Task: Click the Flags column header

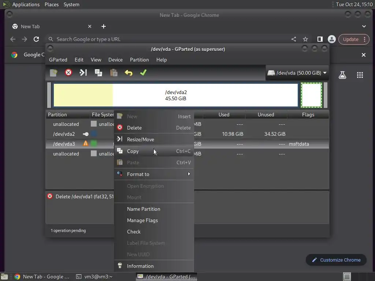Action: [x=308, y=115]
